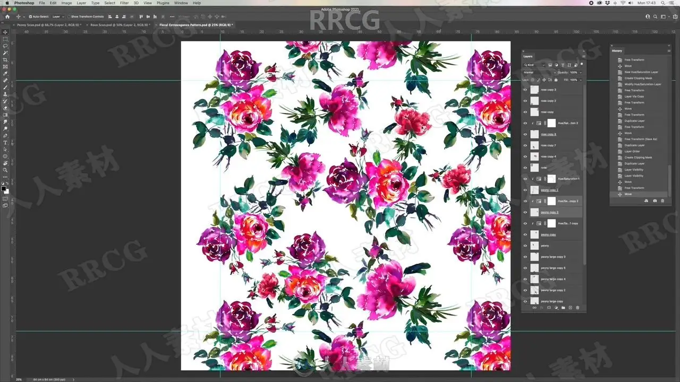The image size is (680, 382).
Task: Select the Clone Stamp tool
Action: [x=6, y=94]
